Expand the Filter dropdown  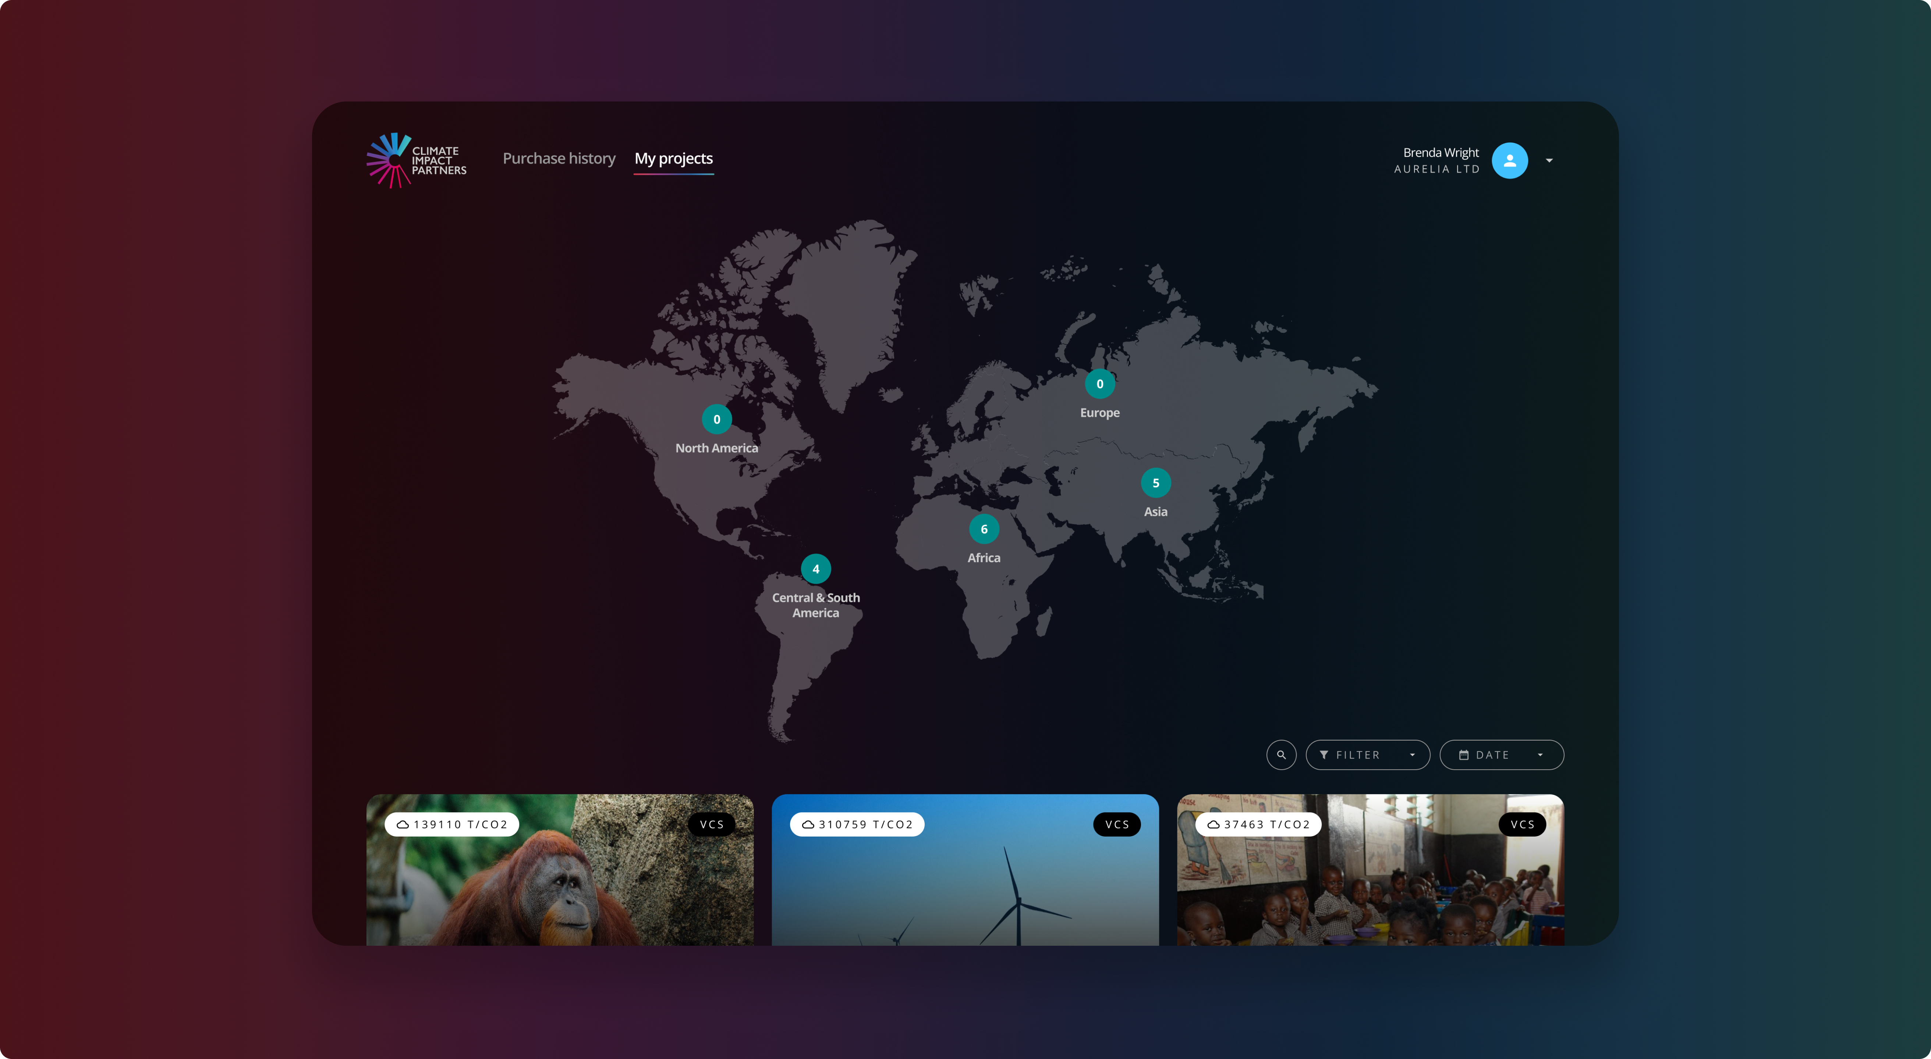1367,755
